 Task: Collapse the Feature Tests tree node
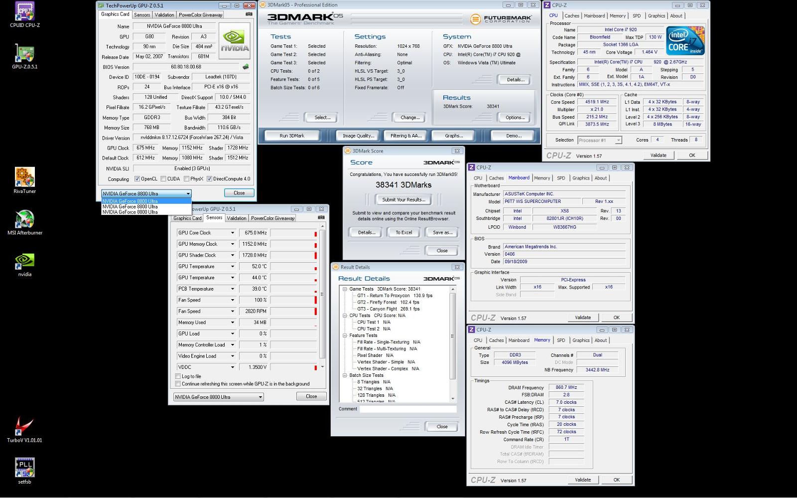344,335
